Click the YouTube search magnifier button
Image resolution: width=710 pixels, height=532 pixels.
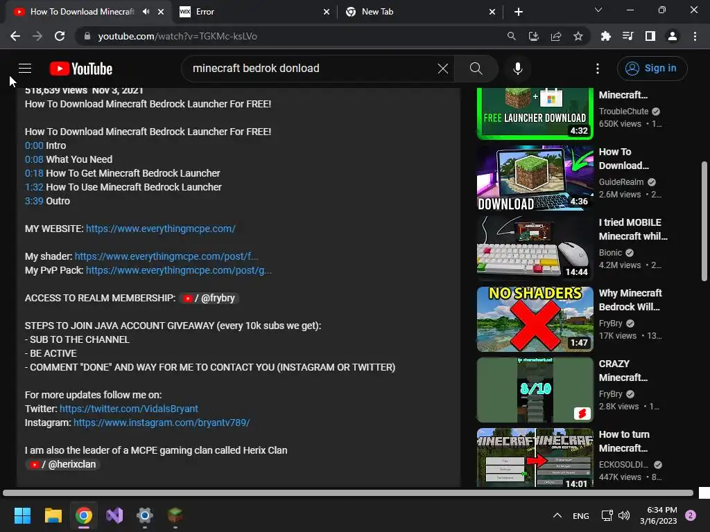(476, 69)
